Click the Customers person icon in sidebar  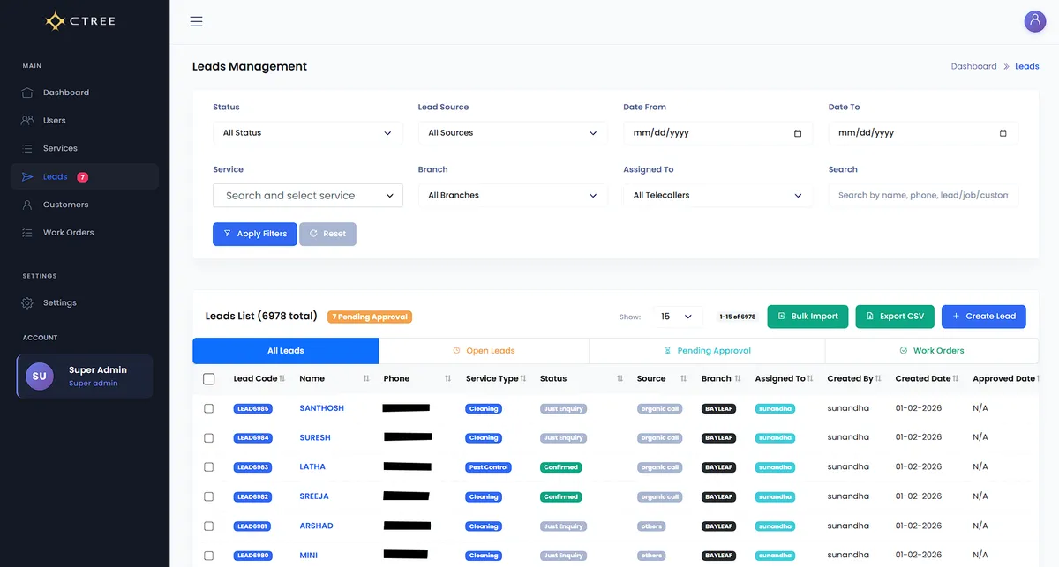pyautogui.click(x=27, y=205)
